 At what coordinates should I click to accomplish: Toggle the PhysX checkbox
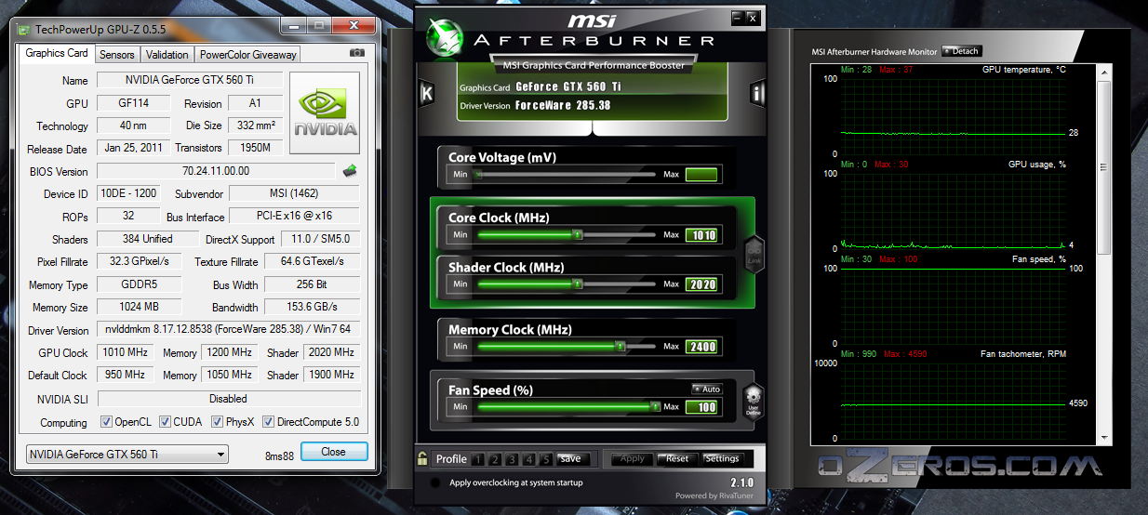point(217,422)
